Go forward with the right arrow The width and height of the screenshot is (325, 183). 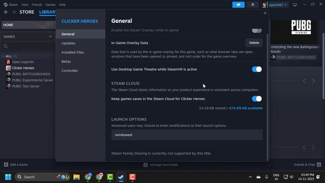click(x=14, y=12)
